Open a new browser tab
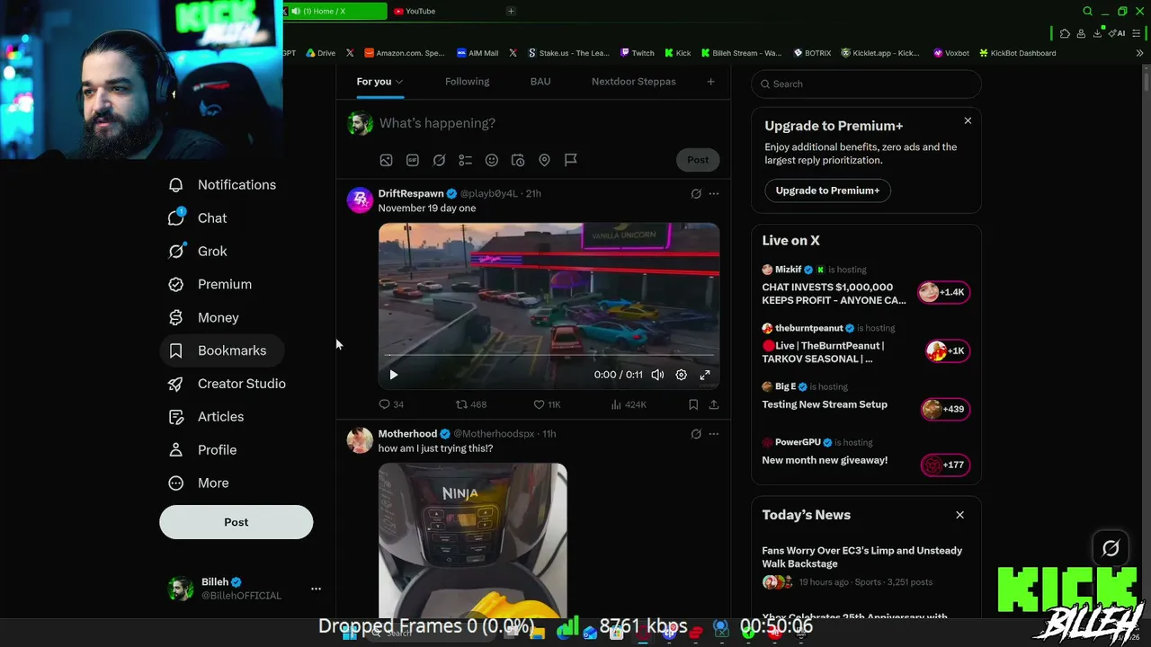The image size is (1151, 647). point(511,11)
